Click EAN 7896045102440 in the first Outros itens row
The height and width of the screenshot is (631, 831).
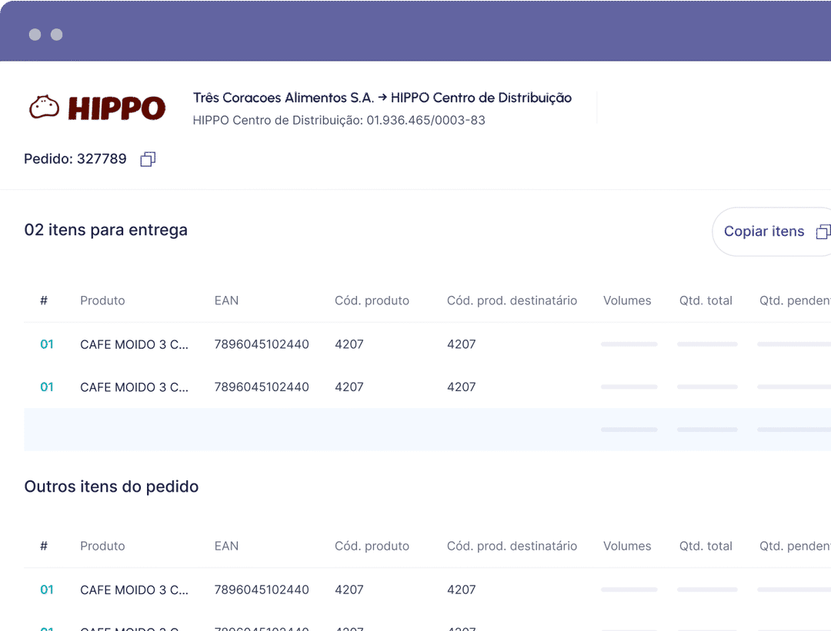[262, 589]
